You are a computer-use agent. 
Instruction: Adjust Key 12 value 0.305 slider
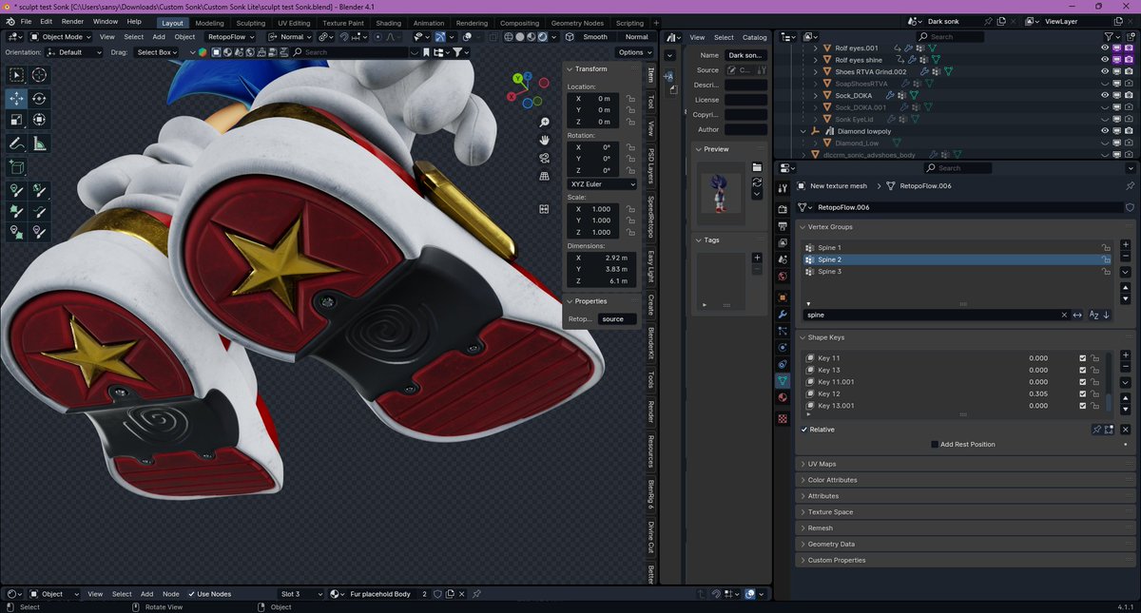[1038, 393]
